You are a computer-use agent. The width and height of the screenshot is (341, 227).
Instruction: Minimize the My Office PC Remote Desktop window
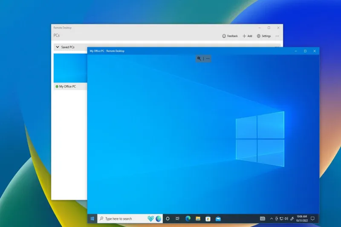pyautogui.click(x=296, y=51)
